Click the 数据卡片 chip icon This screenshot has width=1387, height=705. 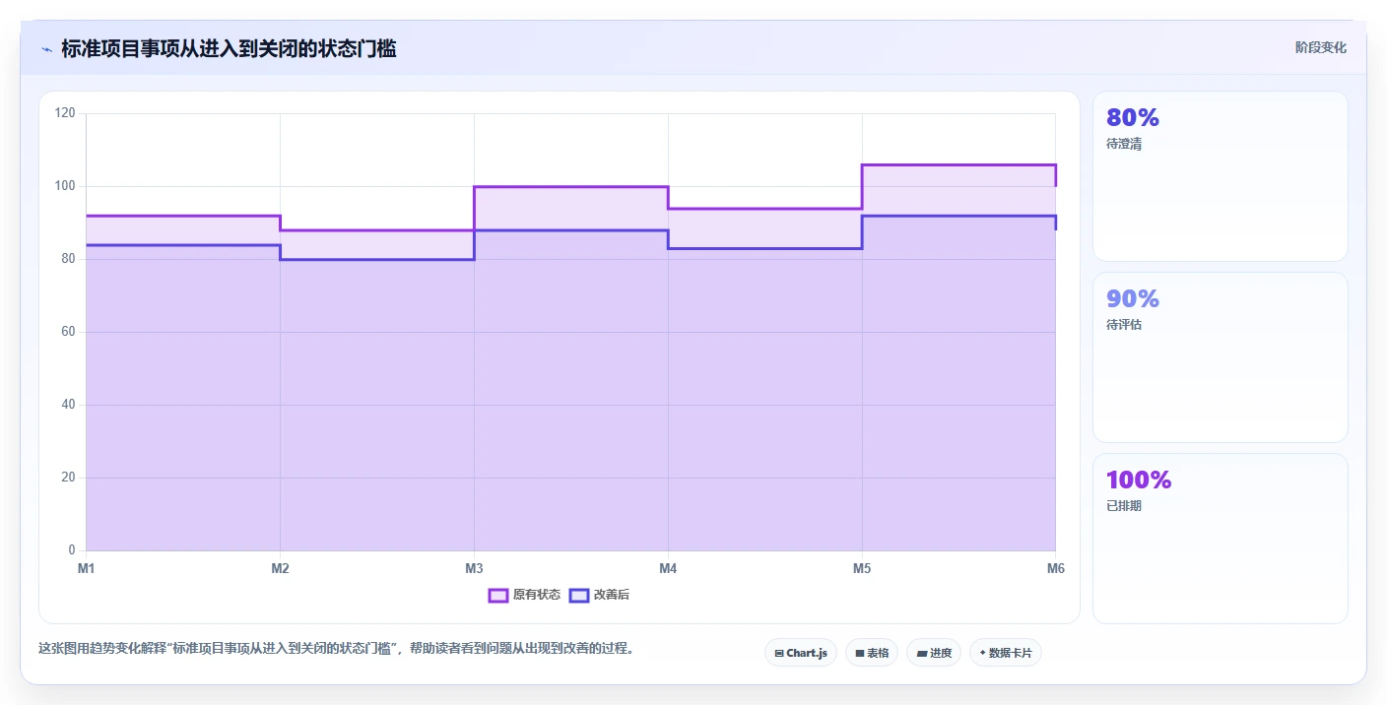point(982,653)
